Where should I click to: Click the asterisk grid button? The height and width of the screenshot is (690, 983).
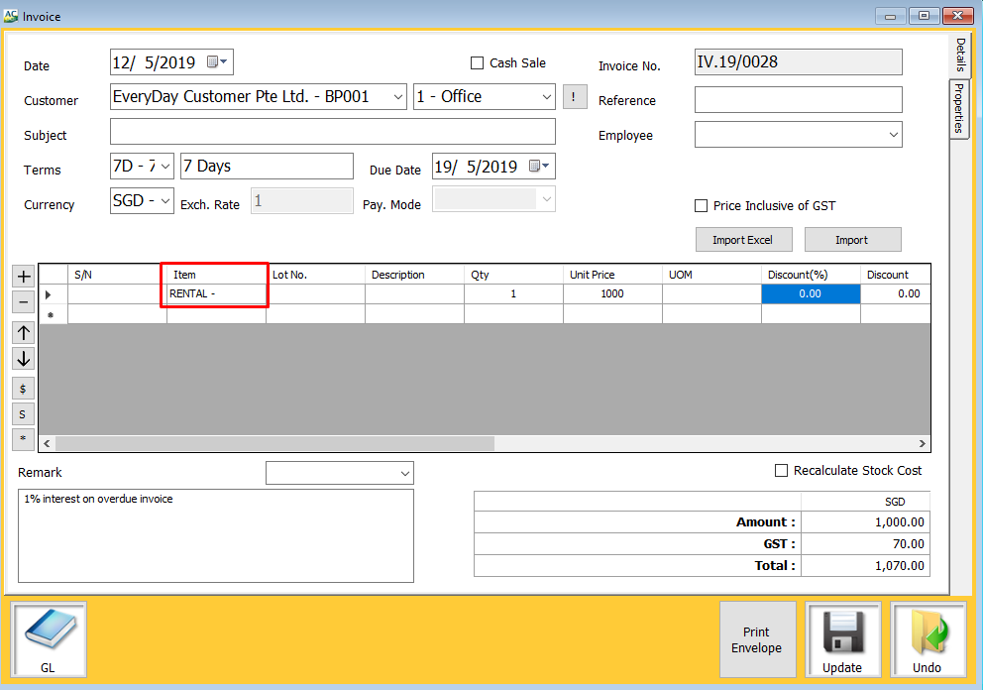pyautogui.click(x=23, y=438)
